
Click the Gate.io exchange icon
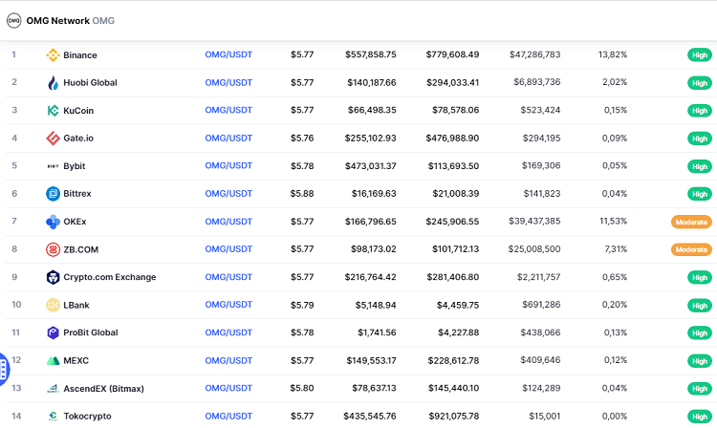(54, 139)
